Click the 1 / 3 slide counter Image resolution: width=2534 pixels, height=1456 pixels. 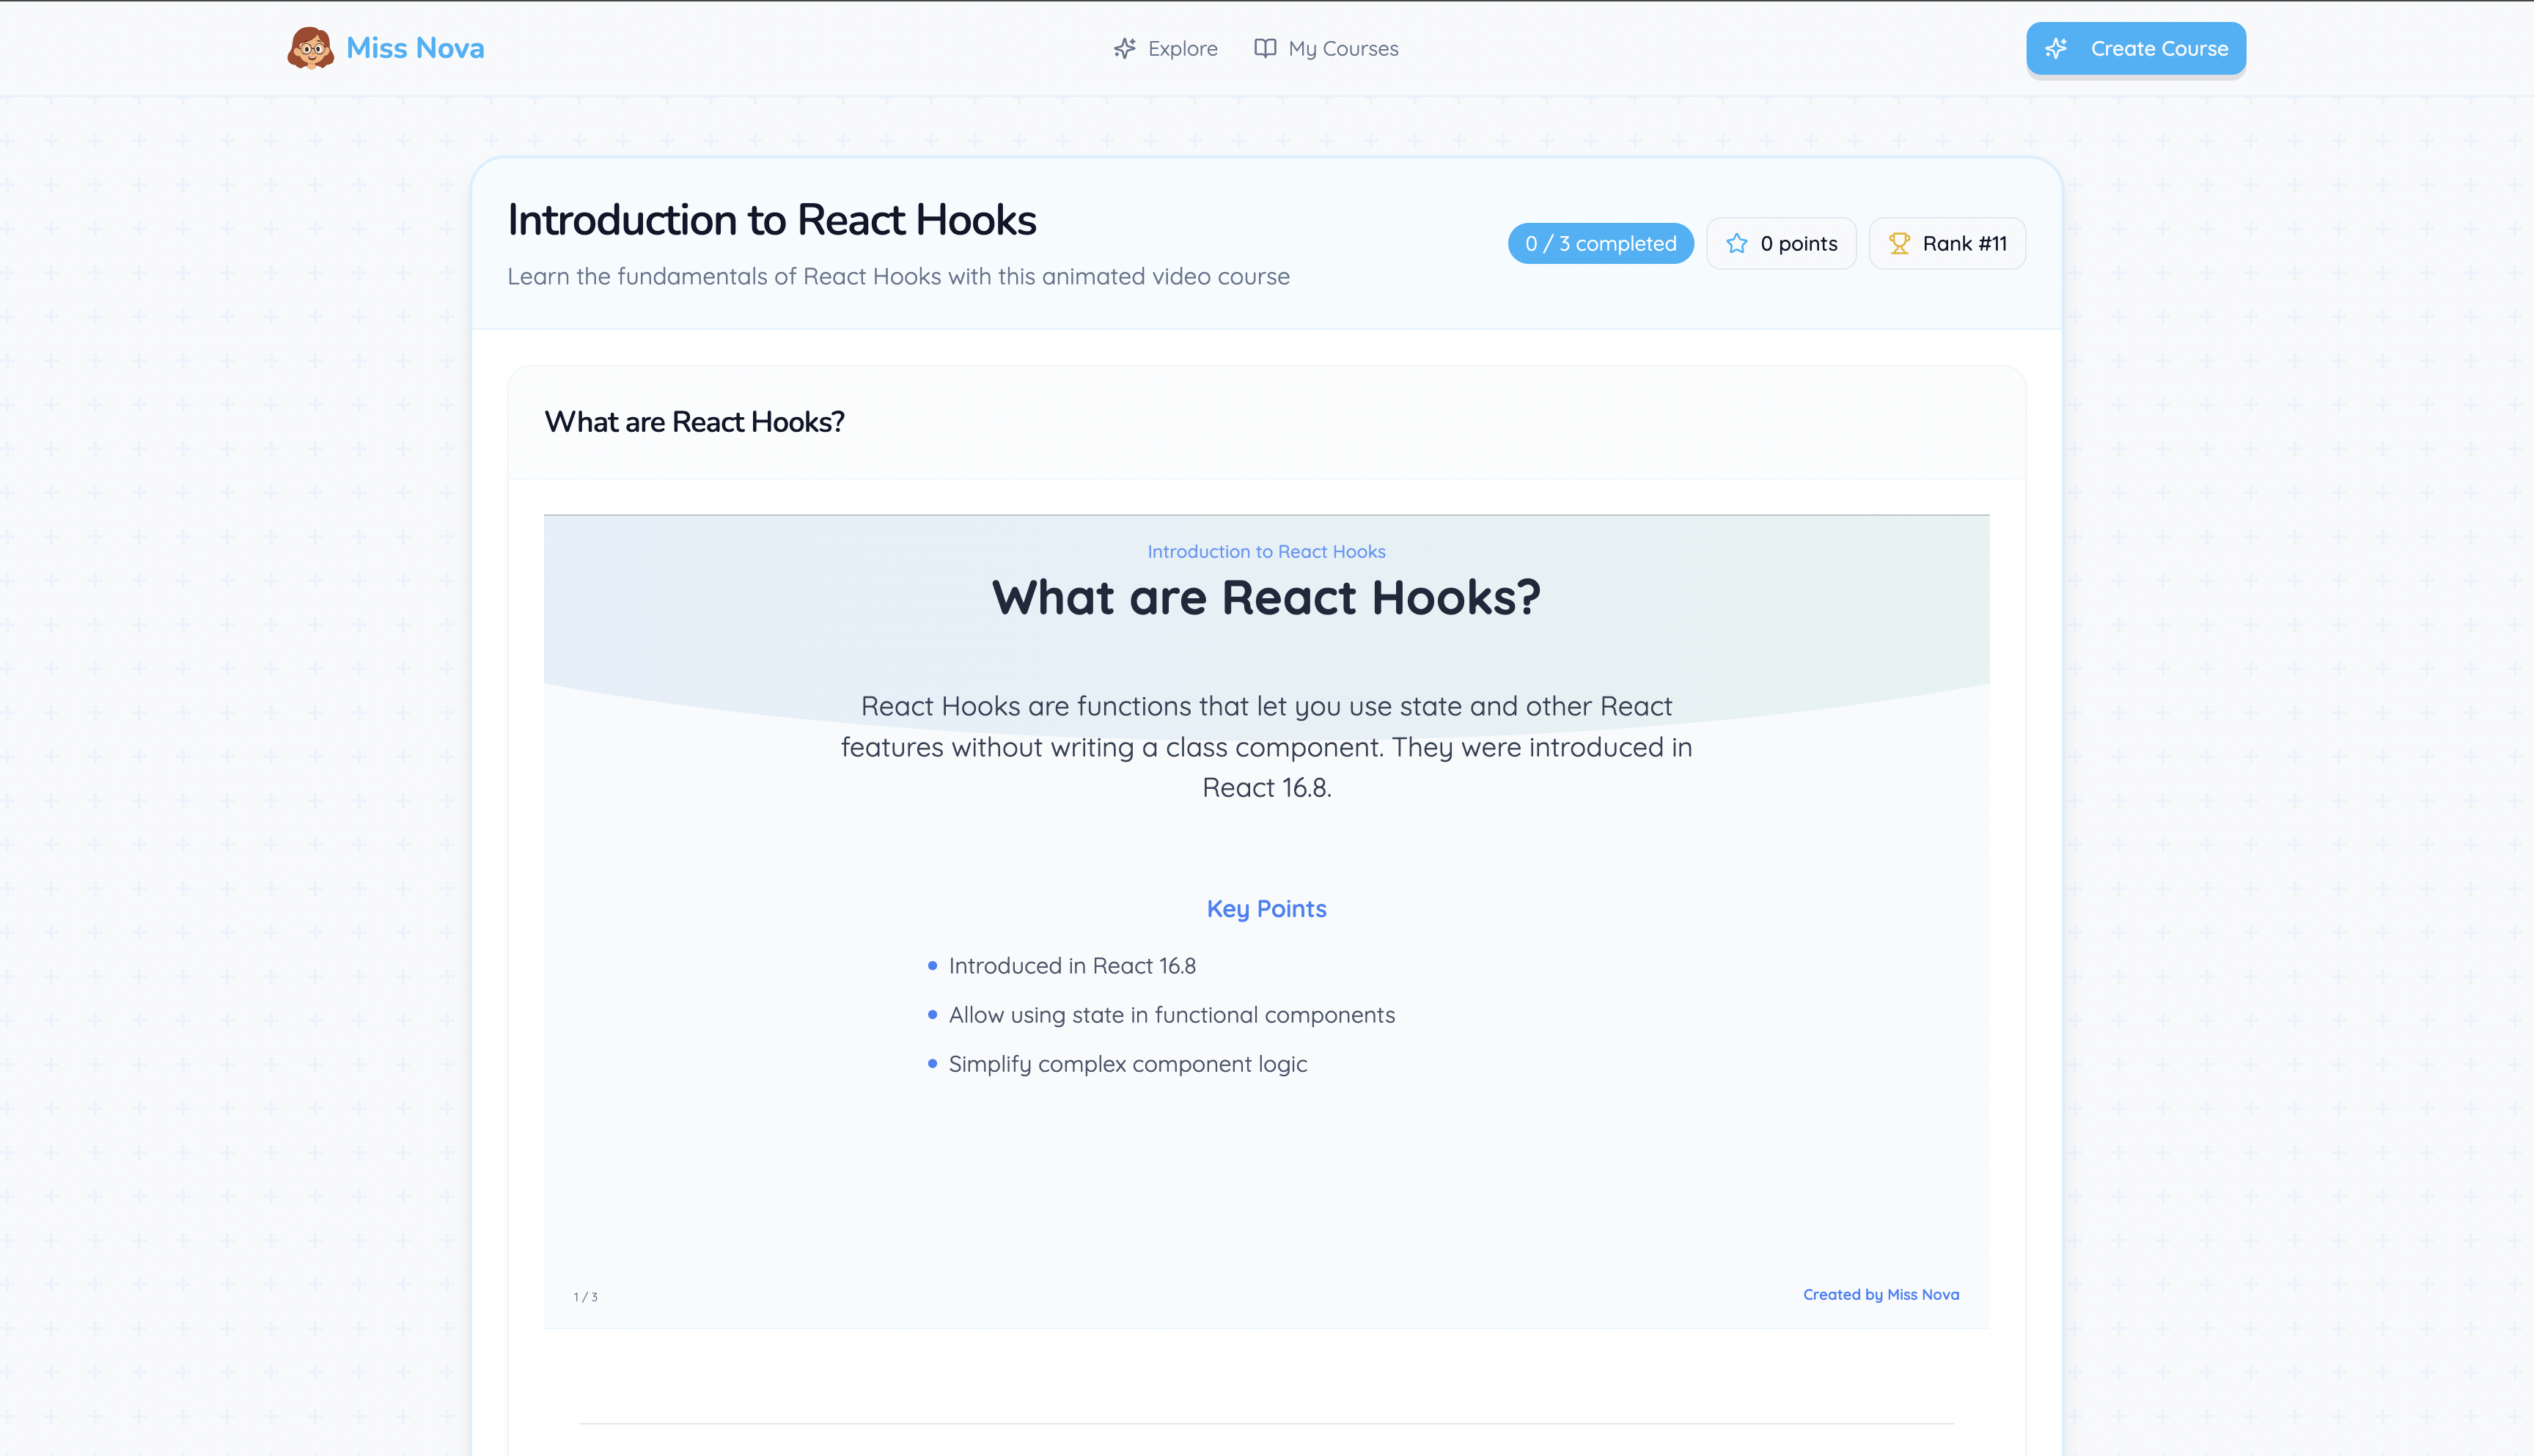pos(585,1297)
